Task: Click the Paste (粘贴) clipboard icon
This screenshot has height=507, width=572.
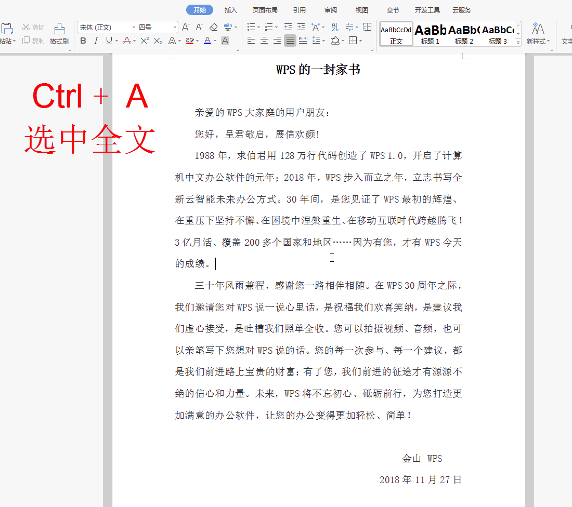Action: click(7, 29)
